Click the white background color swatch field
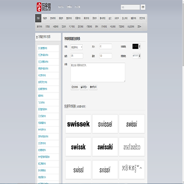This screenshot has width=184, height=184. click(x=135, y=56)
